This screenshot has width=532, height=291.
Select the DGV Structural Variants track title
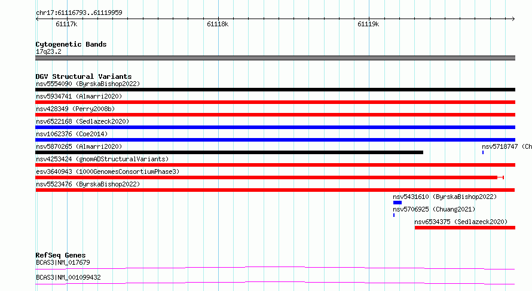click(84, 76)
